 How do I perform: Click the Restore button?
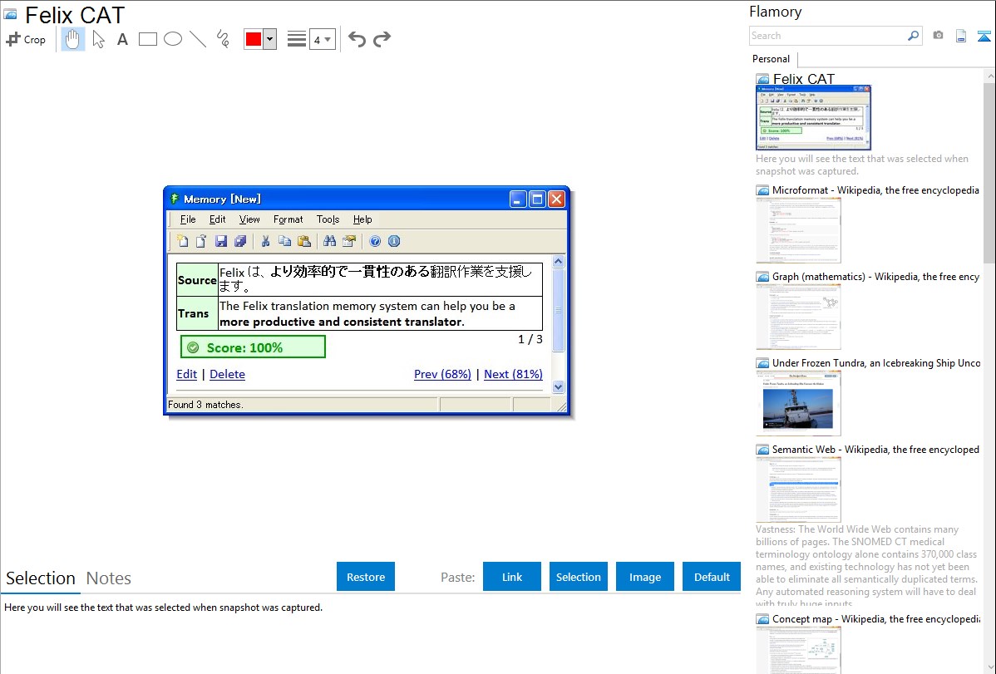(x=366, y=577)
